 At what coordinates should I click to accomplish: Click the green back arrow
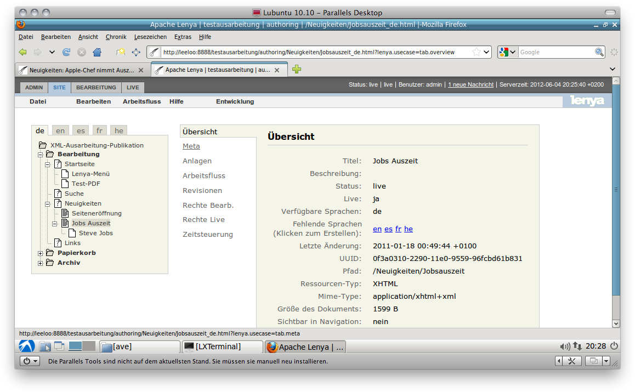coord(22,52)
